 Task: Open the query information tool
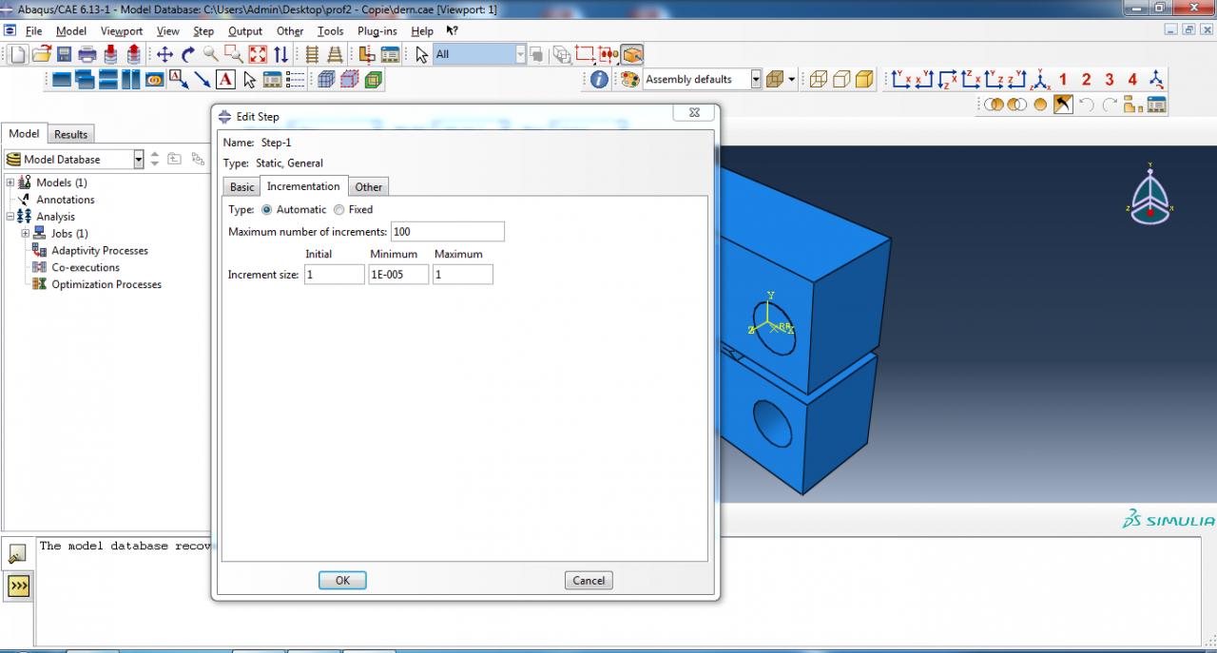pyautogui.click(x=599, y=80)
